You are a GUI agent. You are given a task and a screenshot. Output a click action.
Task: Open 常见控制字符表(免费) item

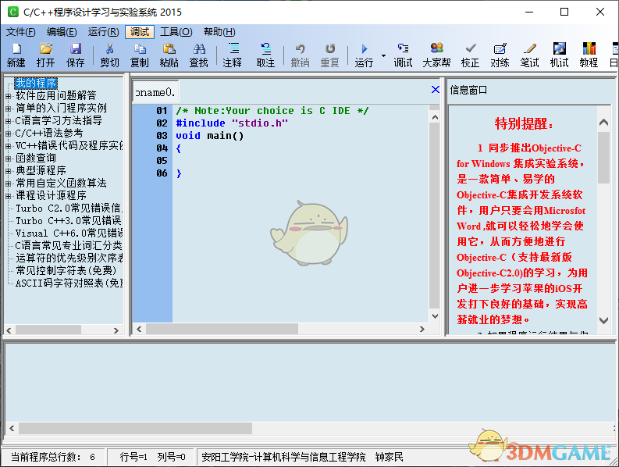[66, 271]
